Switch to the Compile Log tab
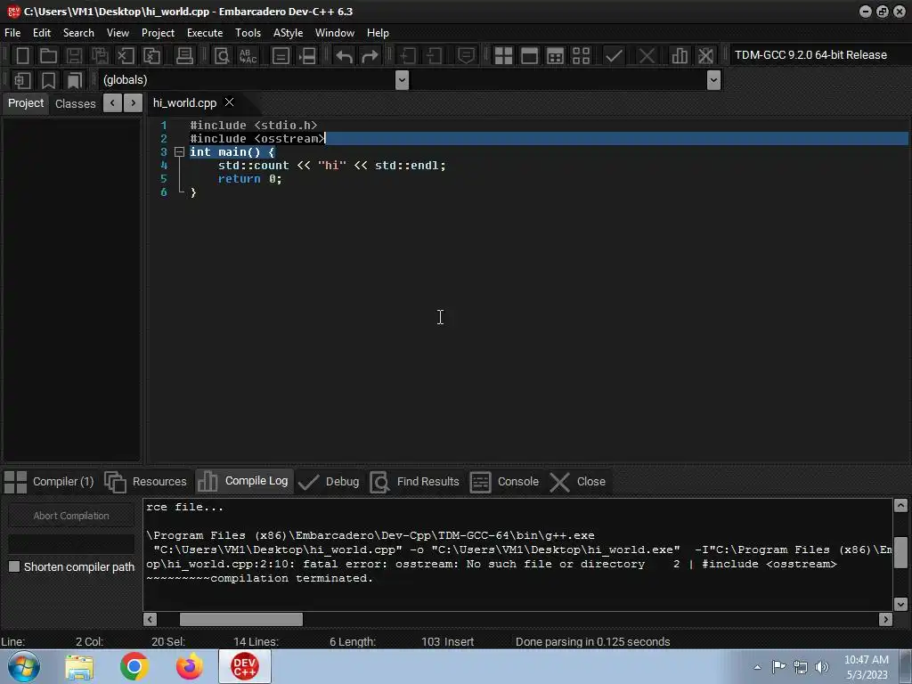912x684 pixels. [243, 481]
